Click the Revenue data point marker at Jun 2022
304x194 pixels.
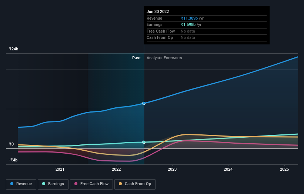coord(144,103)
